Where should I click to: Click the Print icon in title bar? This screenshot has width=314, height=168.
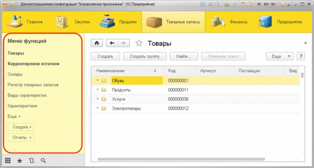click(x=210, y=4)
